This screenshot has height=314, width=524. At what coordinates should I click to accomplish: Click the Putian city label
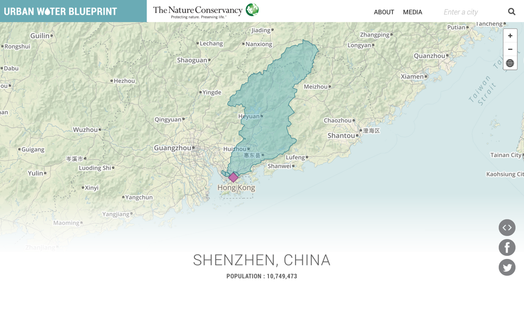[x=456, y=27]
